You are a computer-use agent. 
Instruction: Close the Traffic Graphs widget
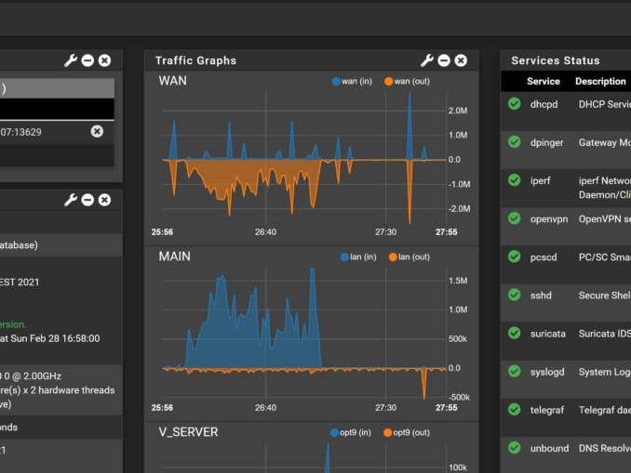461,60
